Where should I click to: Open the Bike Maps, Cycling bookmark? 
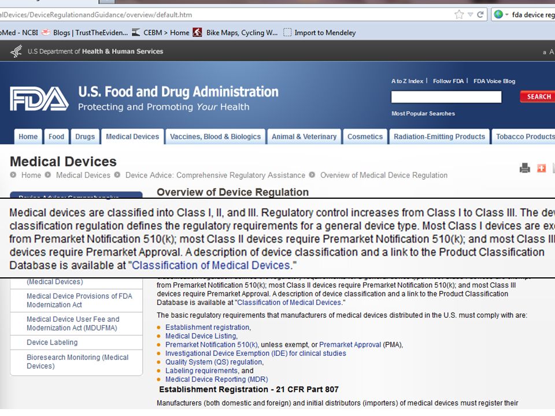tap(242, 32)
